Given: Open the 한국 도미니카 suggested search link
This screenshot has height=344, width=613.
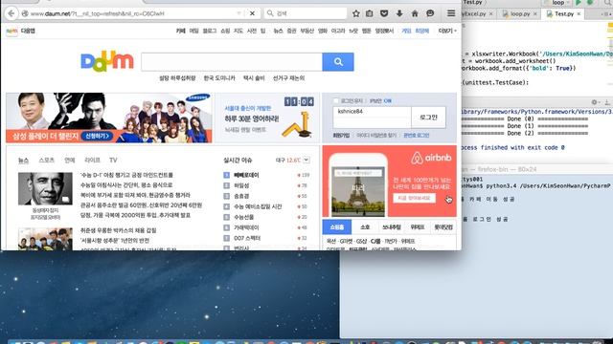Looking at the screenshot, I should [x=219, y=78].
